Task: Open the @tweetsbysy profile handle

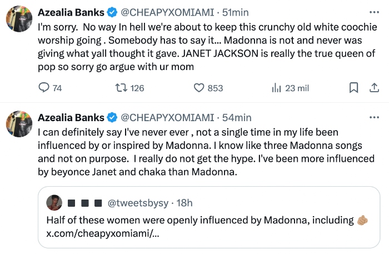Action: click(137, 202)
